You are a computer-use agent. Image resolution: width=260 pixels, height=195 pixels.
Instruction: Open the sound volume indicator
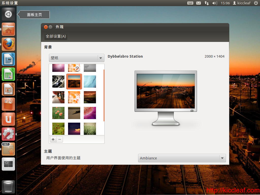pos(215,3)
